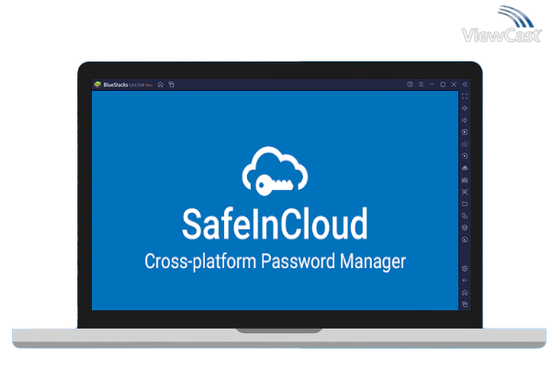
Task: Show recent apps with bottom sidebar icon
Action: [465, 304]
